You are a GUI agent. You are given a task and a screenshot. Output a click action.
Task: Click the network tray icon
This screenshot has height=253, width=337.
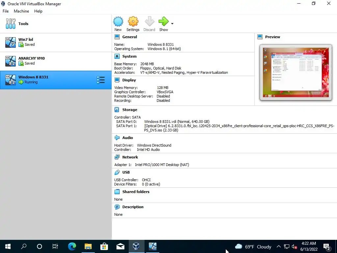(287, 246)
